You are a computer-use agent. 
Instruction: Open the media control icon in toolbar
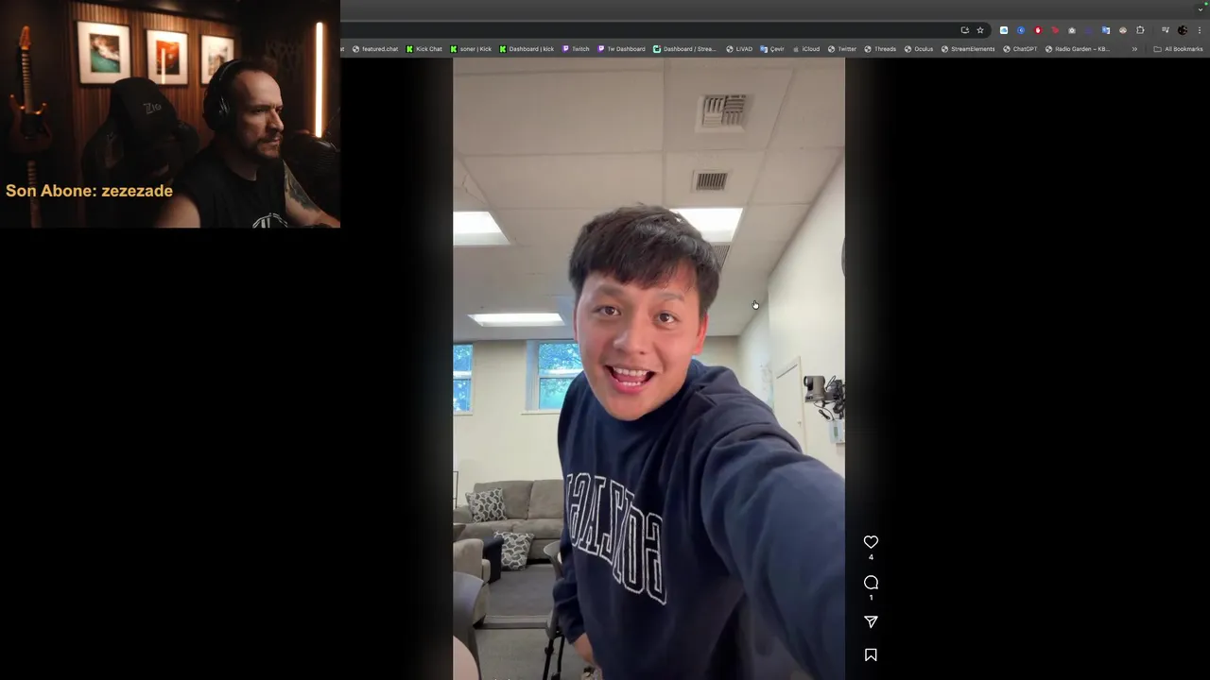(1166, 30)
